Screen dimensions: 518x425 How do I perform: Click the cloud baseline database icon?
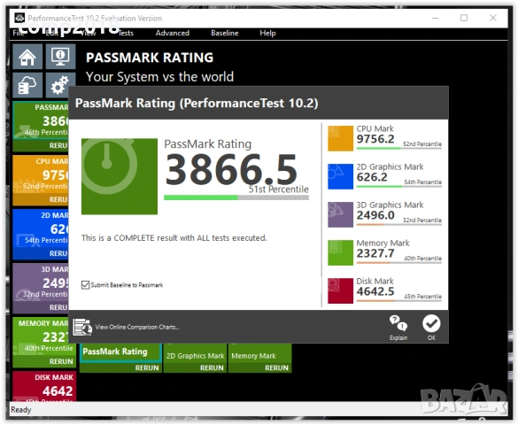pyautogui.click(x=27, y=85)
